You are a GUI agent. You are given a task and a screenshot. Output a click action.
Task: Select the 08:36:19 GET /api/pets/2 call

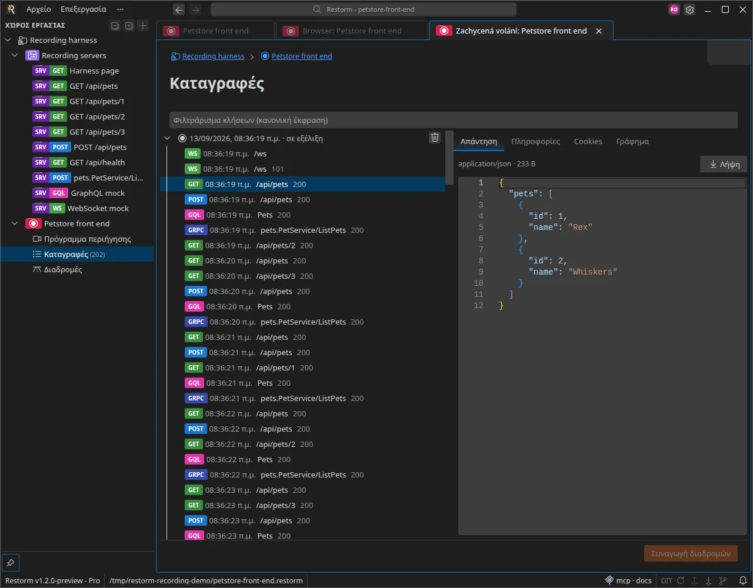(302, 246)
